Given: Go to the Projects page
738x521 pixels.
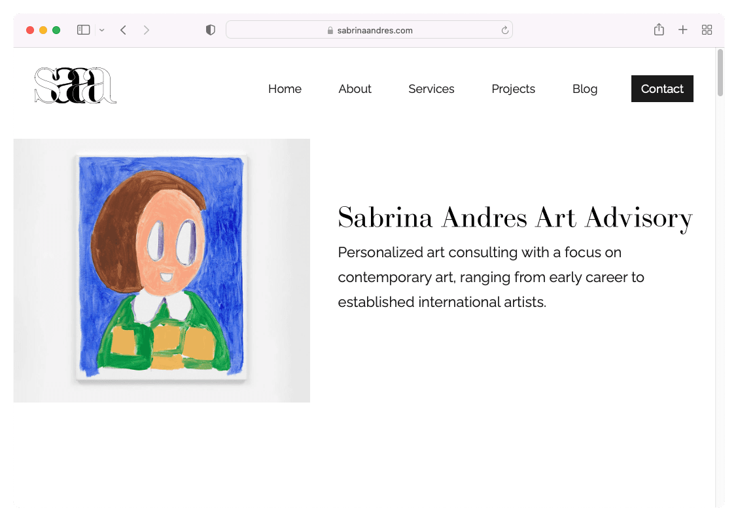Looking at the screenshot, I should tap(513, 89).
